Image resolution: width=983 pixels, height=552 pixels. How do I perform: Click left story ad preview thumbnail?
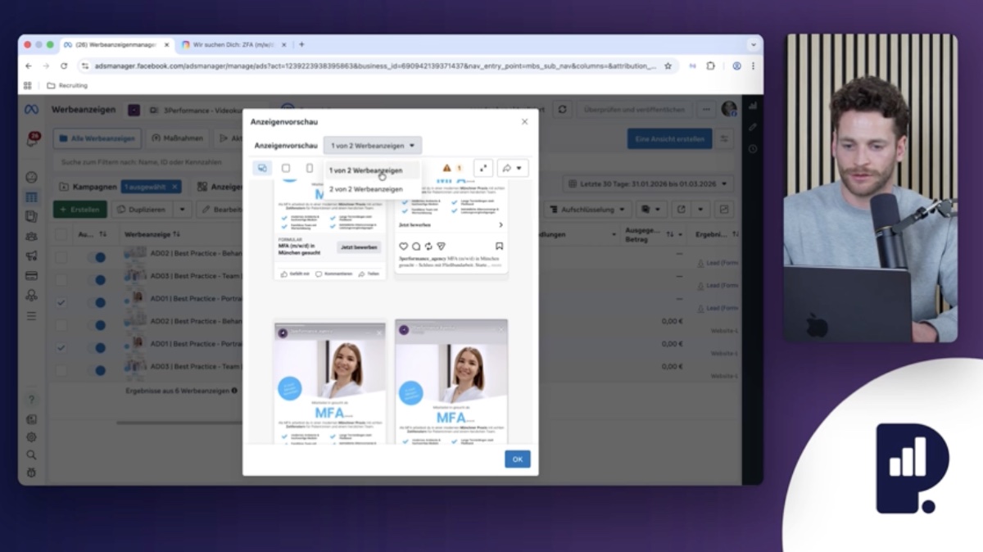[x=329, y=382]
